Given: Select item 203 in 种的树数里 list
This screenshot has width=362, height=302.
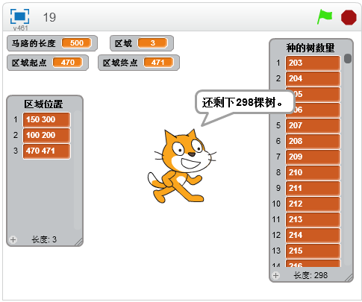Looking at the screenshot, I should (x=313, y=63).
